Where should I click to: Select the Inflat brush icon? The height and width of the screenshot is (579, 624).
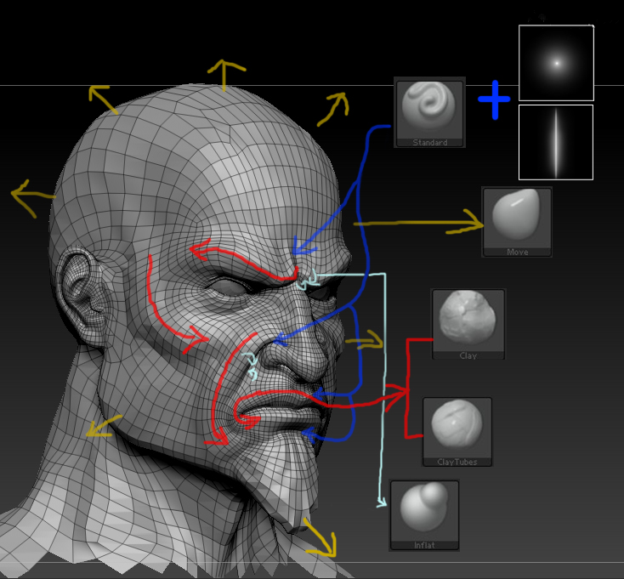pos(424,515)
